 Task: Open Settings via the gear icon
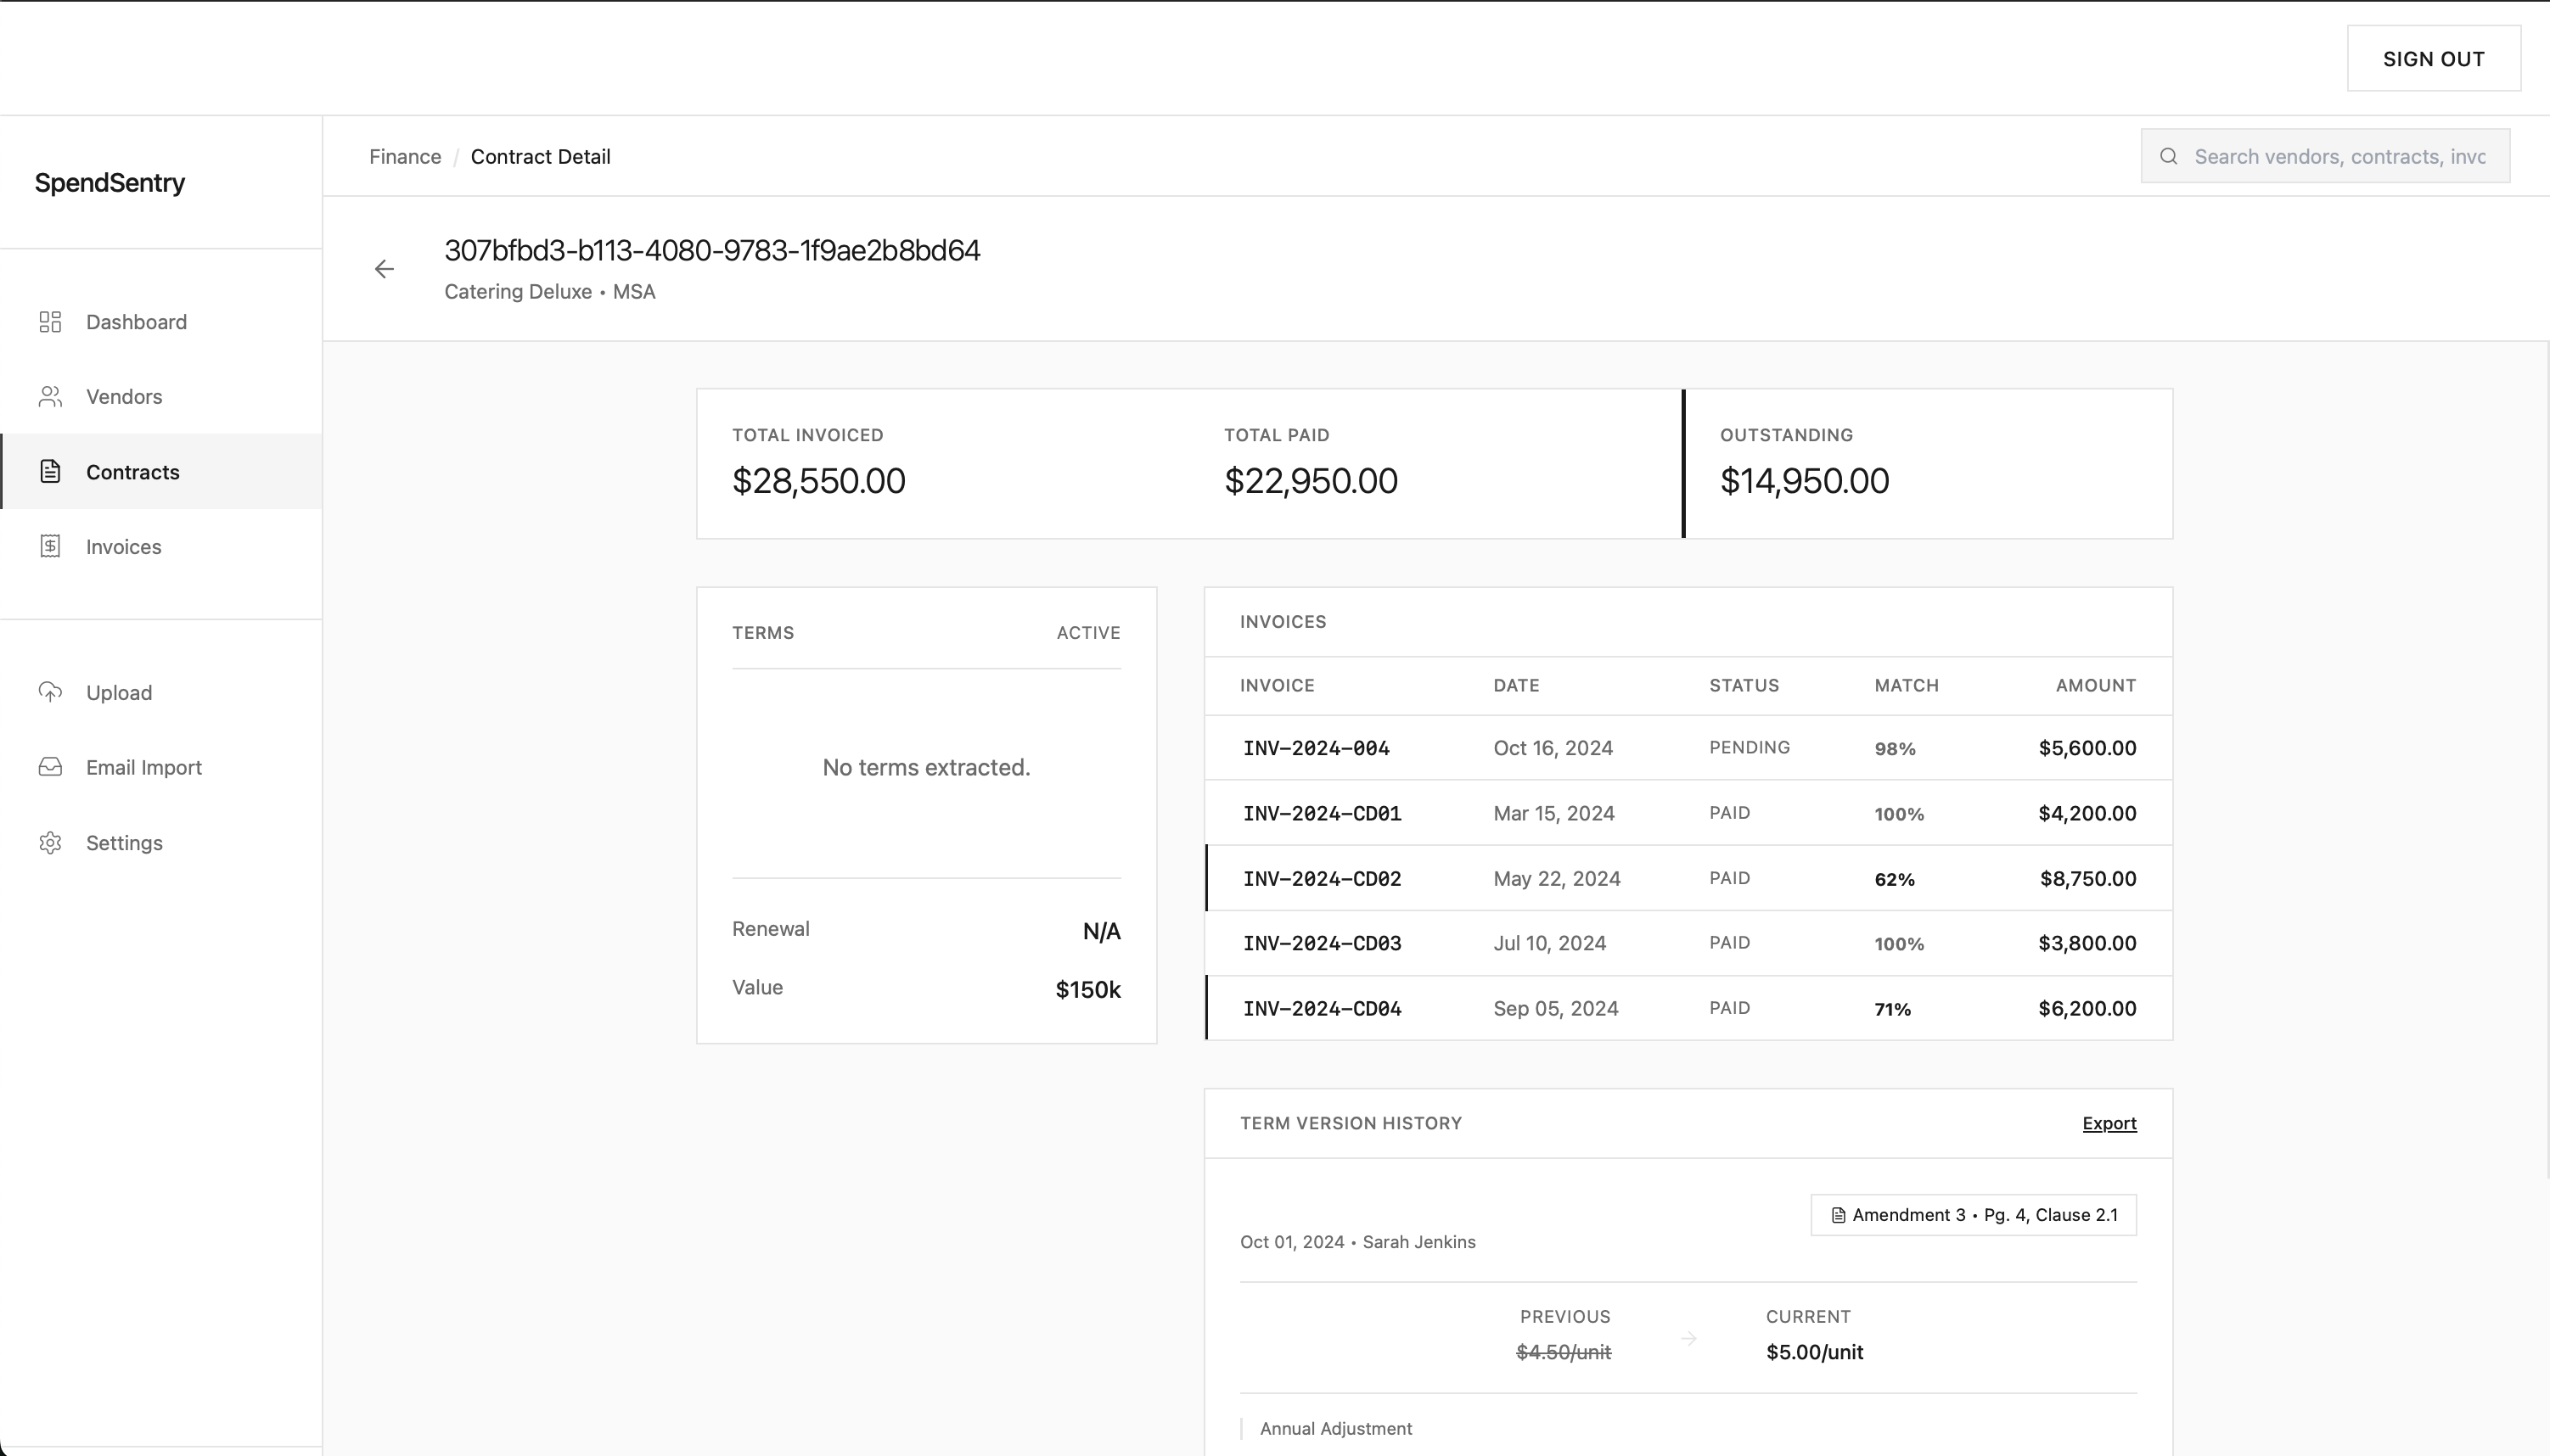click(50, 842)
